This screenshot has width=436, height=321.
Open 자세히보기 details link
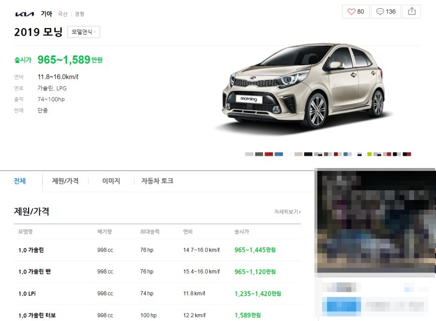287,212
